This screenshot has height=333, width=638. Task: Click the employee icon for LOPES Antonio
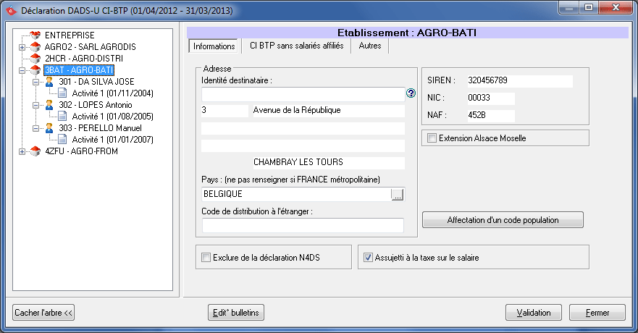49,105
